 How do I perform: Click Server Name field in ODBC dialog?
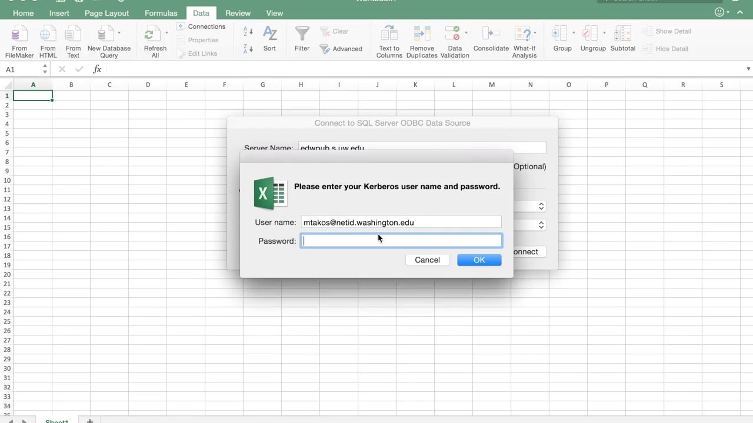tap(422, 147)
